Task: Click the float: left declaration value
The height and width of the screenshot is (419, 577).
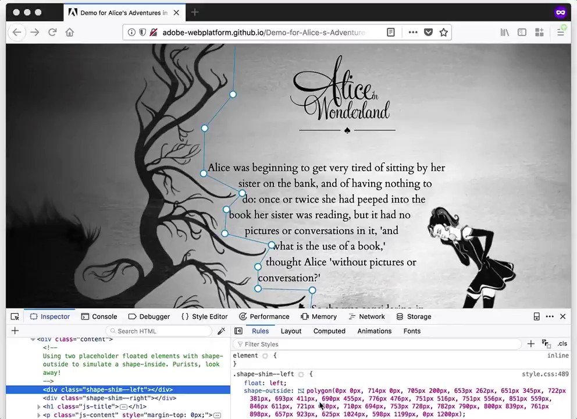Action: pos(275,383)
